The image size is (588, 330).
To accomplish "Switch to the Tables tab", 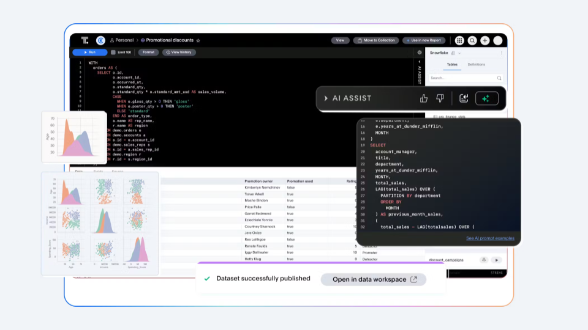I will (452, 64).
